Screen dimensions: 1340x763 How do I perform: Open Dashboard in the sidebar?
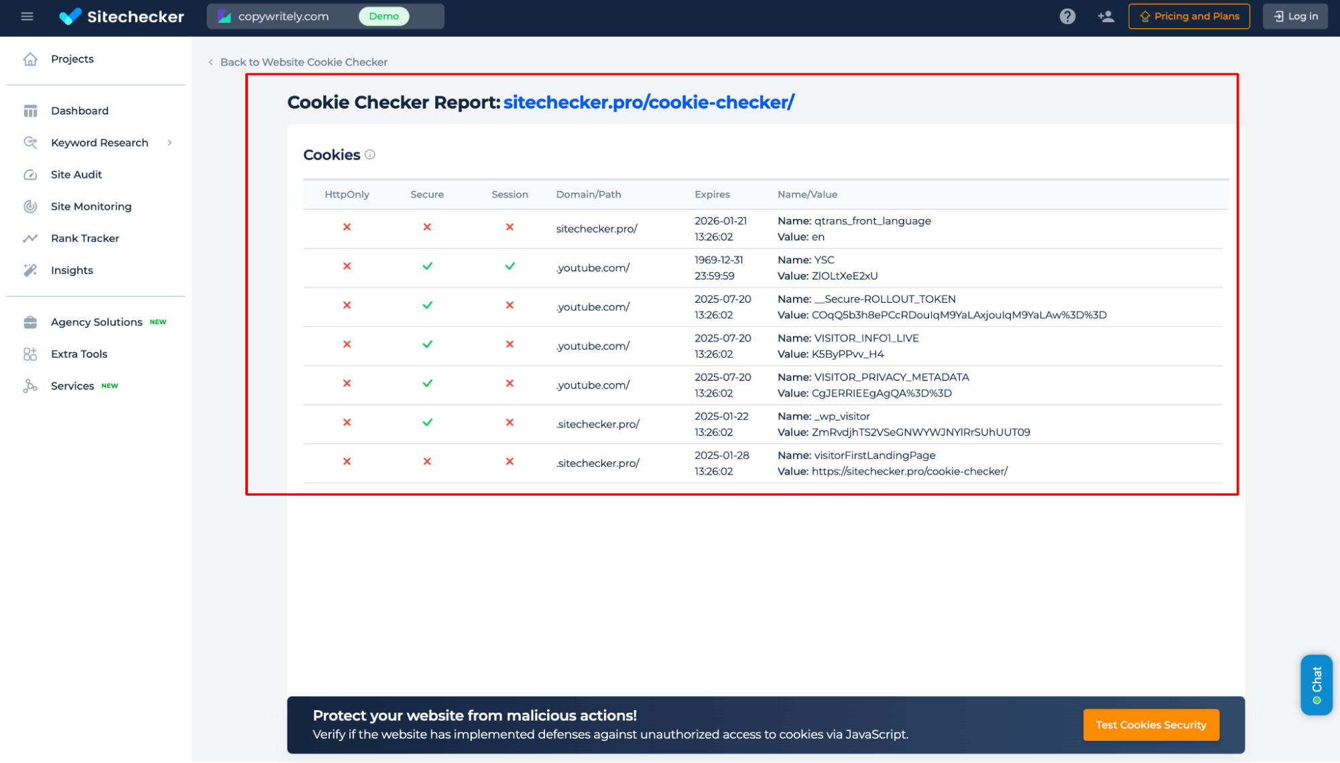click(x=80, y=111)
